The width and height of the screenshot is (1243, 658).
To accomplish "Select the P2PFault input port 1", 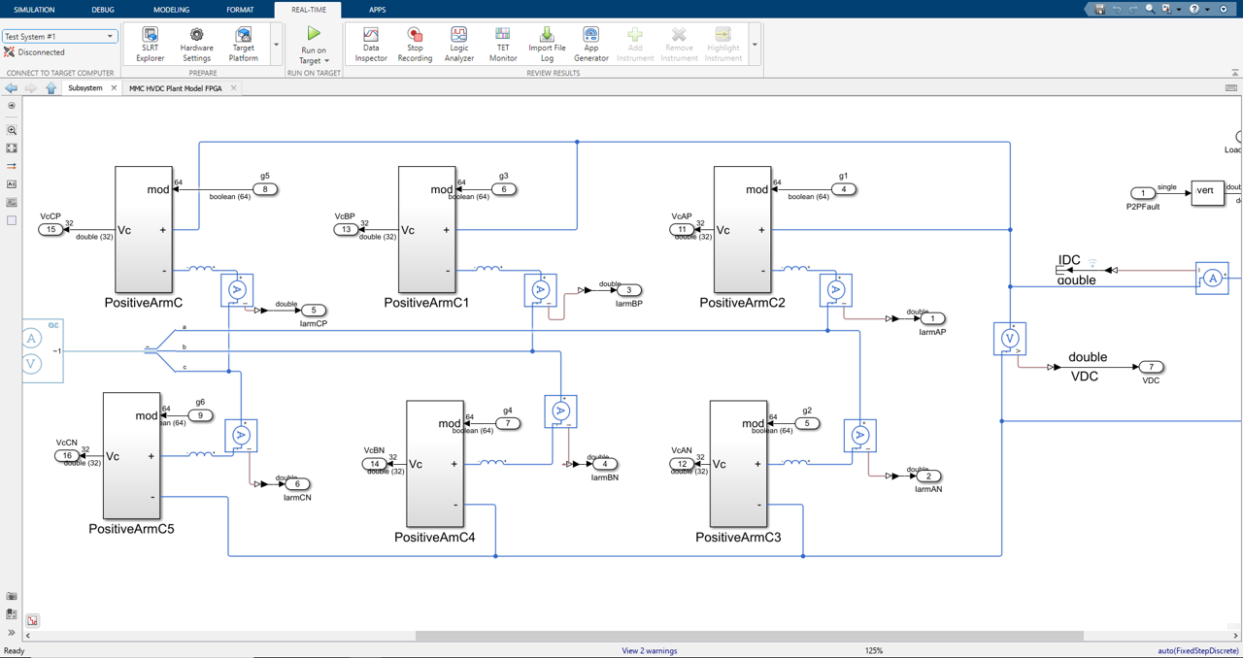I will (x=1143, y=193).
